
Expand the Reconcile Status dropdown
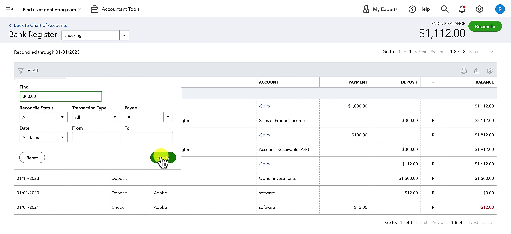point(44,117)
